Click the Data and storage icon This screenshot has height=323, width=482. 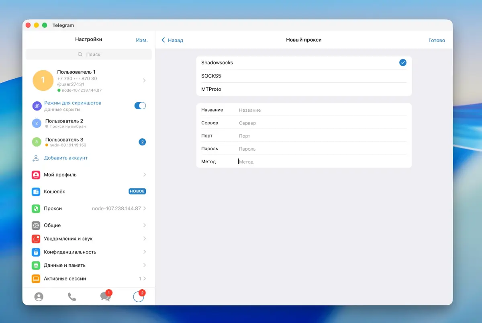coord(36,265)
